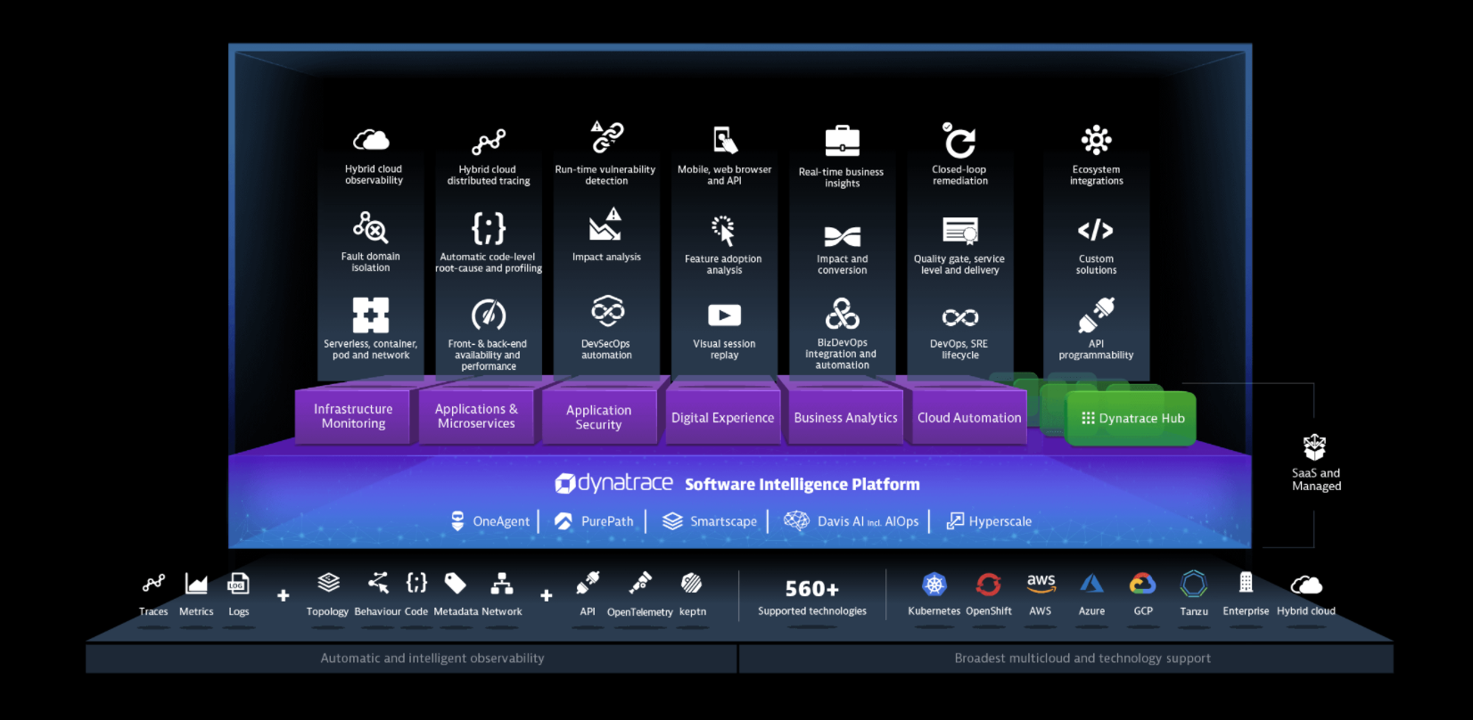Select the Hybrid cloud distributed tracing icon
Screen dimensions: 1473x720
489,141
